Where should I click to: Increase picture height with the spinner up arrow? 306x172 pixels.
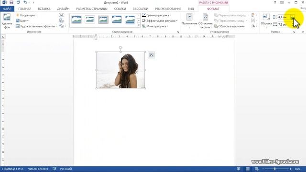(293, 16)
